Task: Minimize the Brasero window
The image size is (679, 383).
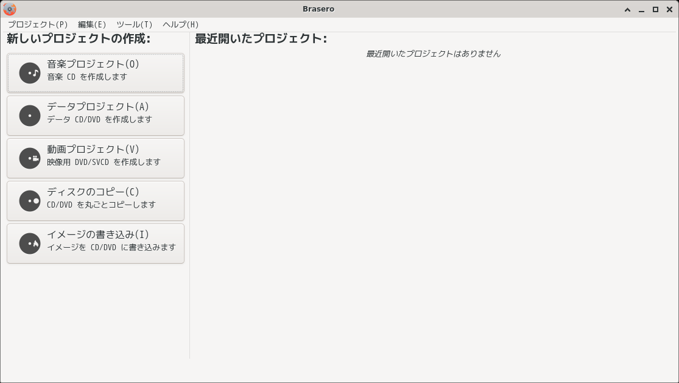Action: pos(641,9)
